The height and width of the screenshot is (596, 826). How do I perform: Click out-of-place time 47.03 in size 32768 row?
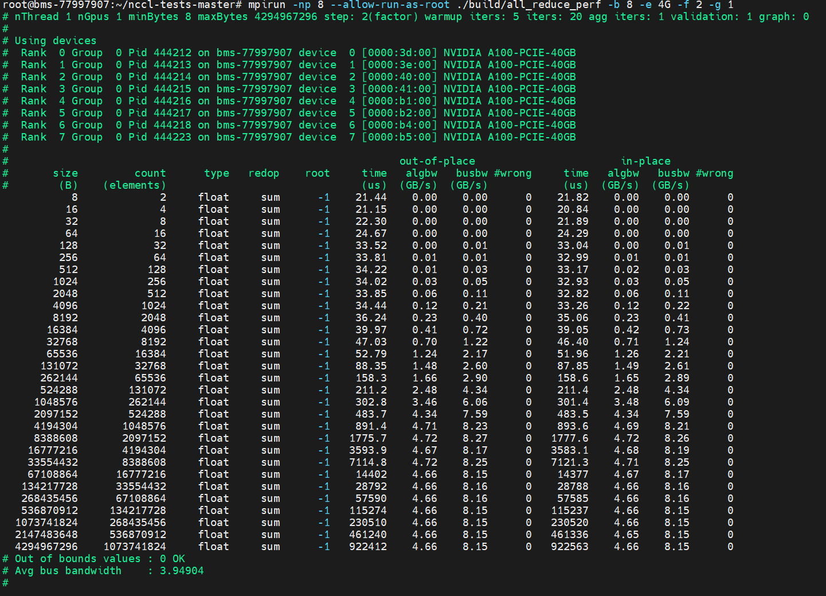371,342
